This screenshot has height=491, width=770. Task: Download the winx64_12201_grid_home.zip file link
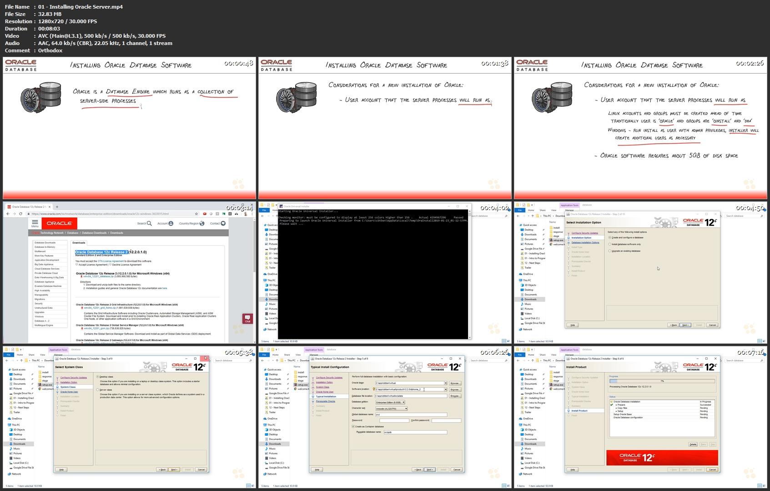pos(99,308)
